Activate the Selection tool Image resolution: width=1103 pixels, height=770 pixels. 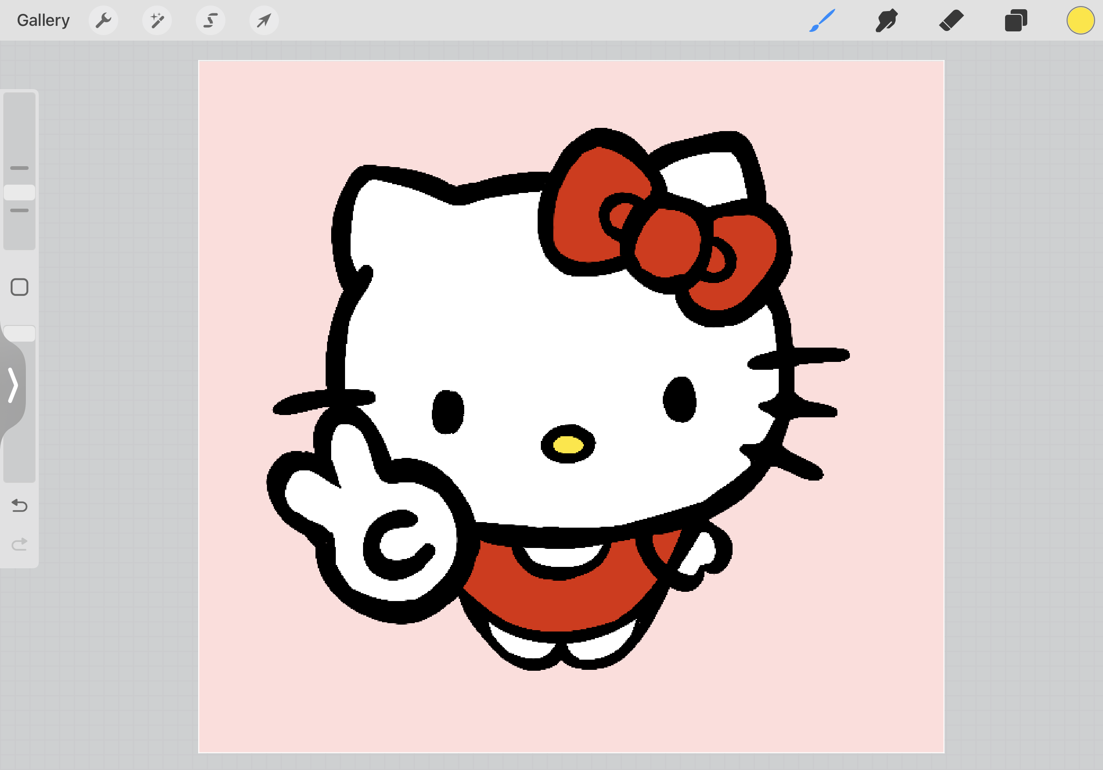211,20
